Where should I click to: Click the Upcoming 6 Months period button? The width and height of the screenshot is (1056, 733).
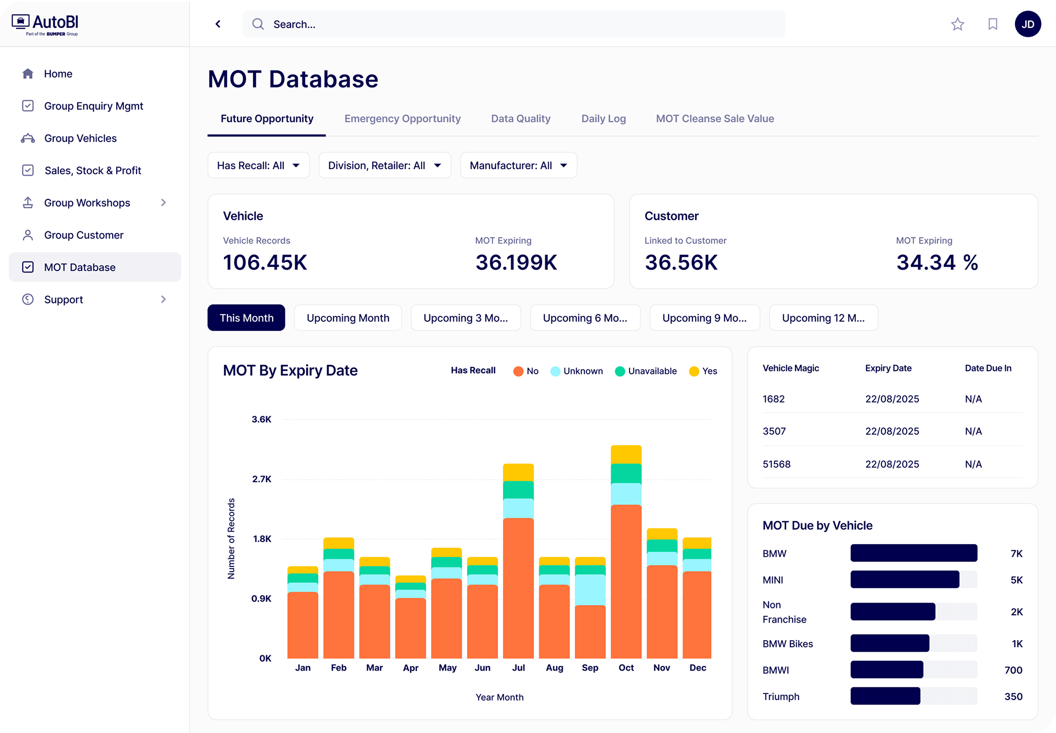tap(585, 318)
